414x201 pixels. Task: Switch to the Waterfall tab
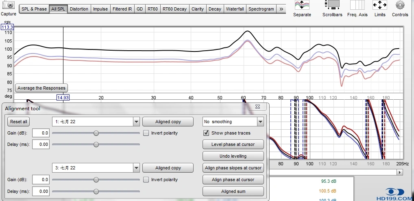coord(235,9)
